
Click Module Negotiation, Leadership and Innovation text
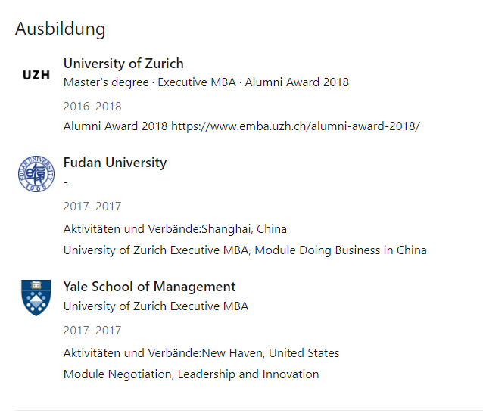(191, 374)
